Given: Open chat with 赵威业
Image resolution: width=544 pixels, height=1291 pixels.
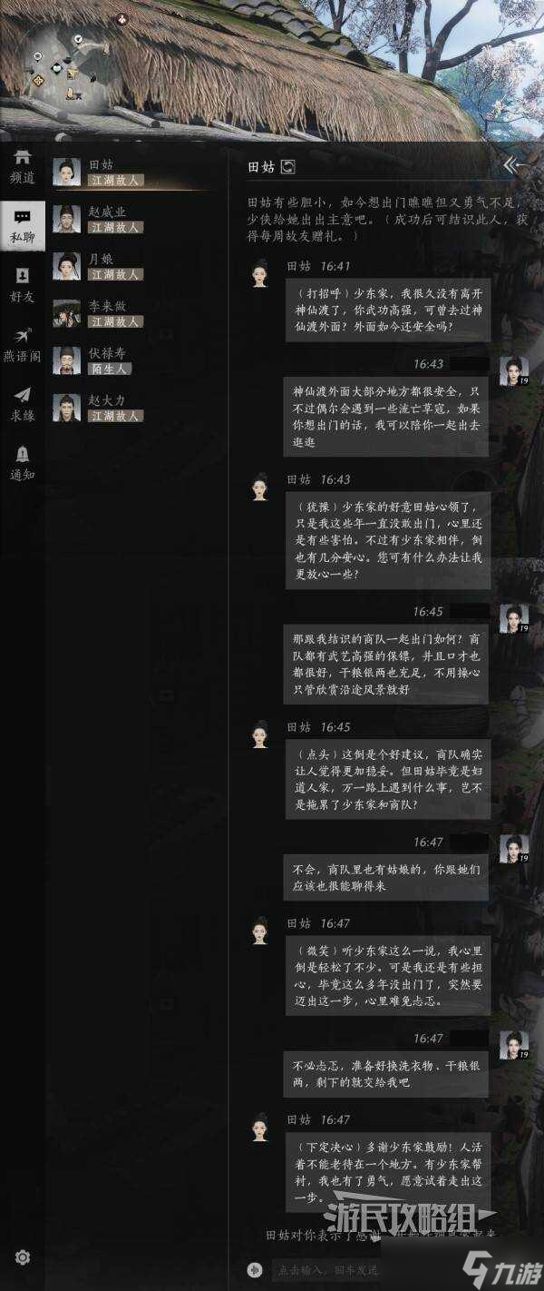Looking at the screenshot, I should 127,219.
